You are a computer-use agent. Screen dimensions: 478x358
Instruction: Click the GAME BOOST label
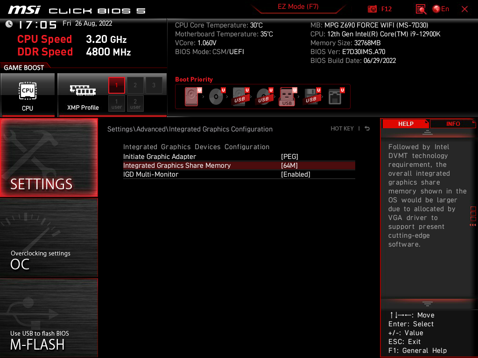pos(24,68)
